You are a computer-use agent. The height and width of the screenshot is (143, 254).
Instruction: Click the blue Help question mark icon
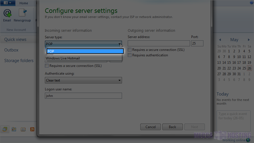pos(251,3)
